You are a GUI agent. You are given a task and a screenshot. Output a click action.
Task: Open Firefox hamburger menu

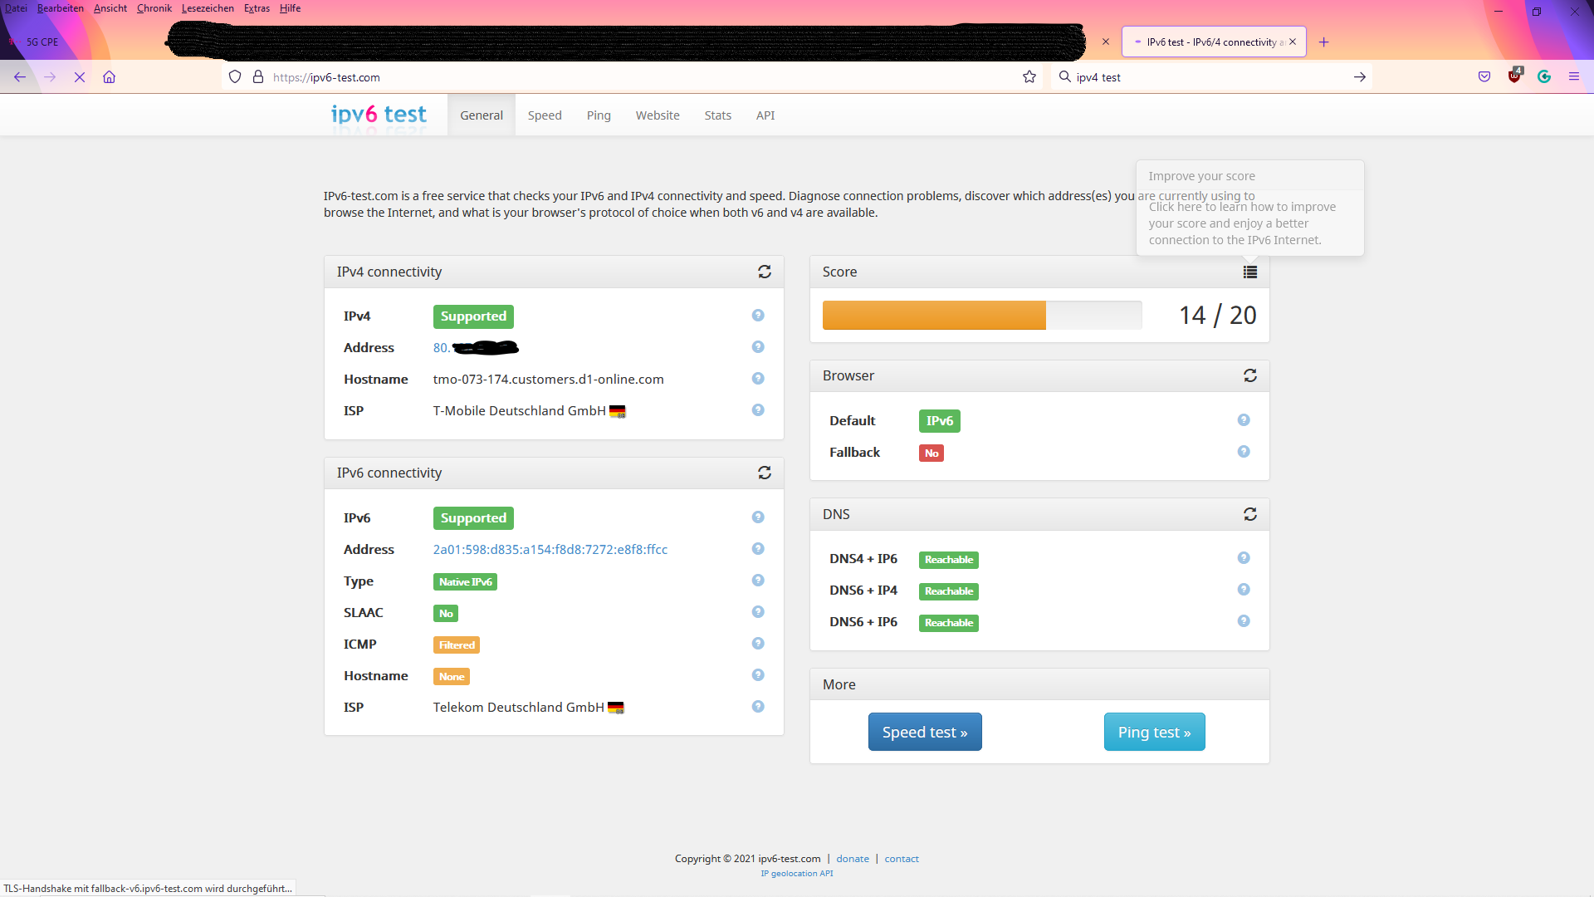(1573, 76)
